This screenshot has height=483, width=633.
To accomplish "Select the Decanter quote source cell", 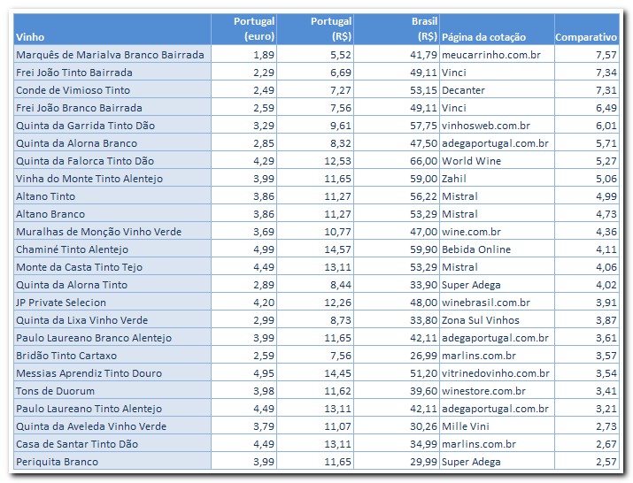I will click(x=497, y=89).
